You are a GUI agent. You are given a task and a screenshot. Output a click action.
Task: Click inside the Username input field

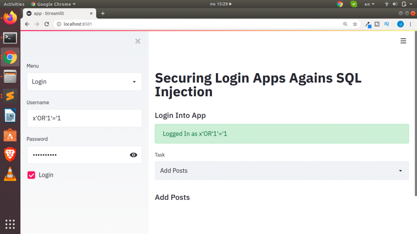[84, 118]
